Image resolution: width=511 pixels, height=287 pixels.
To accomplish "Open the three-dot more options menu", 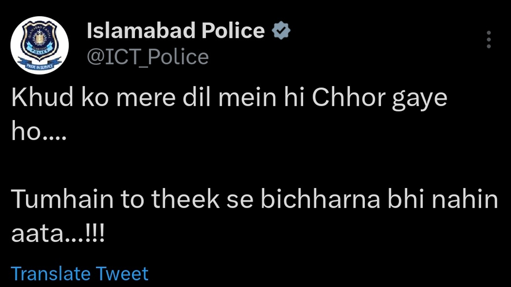I will click(x=489, y=40).
